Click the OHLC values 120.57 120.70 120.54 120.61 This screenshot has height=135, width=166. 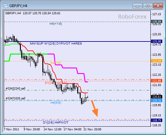tap(41, 13)
